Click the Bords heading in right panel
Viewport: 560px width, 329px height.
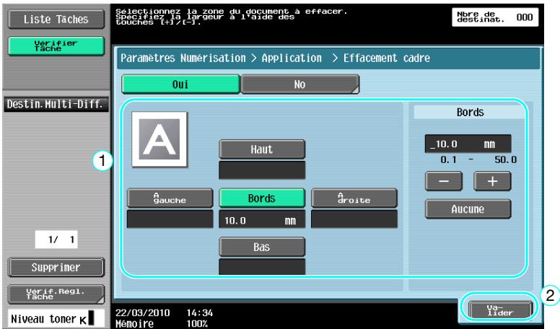point(470,112)
